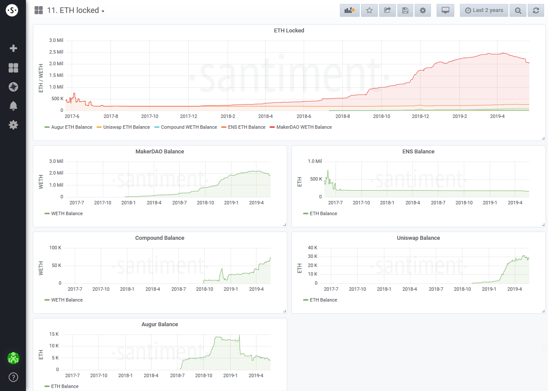Image resolution: width=548 pixels, height=391 pixels.
Task: Click the 2018-10 label in MakerDAO chart
Action: tap(206, 203)
